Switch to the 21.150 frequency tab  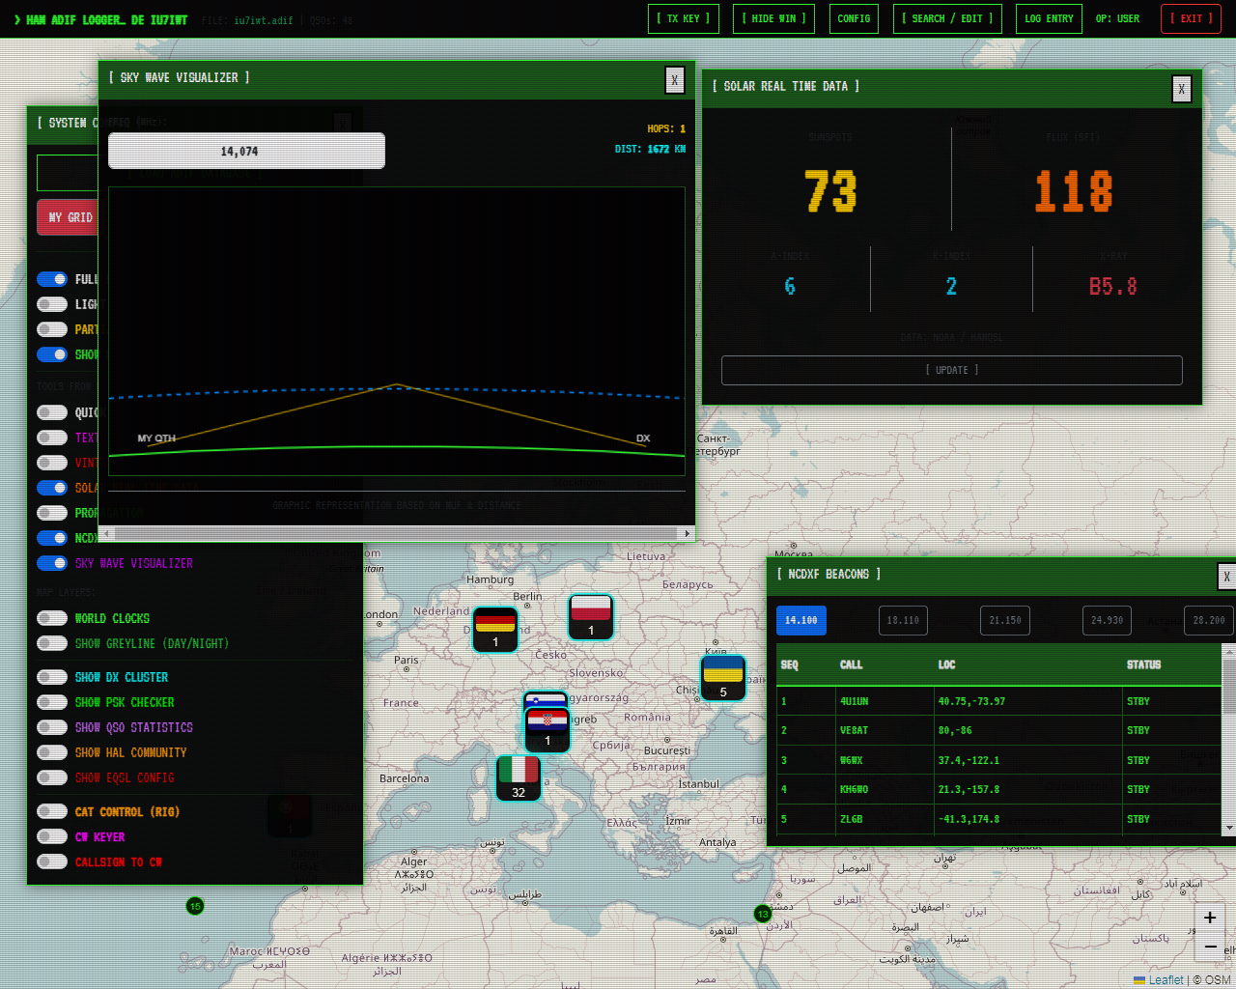click(1005, 620)
